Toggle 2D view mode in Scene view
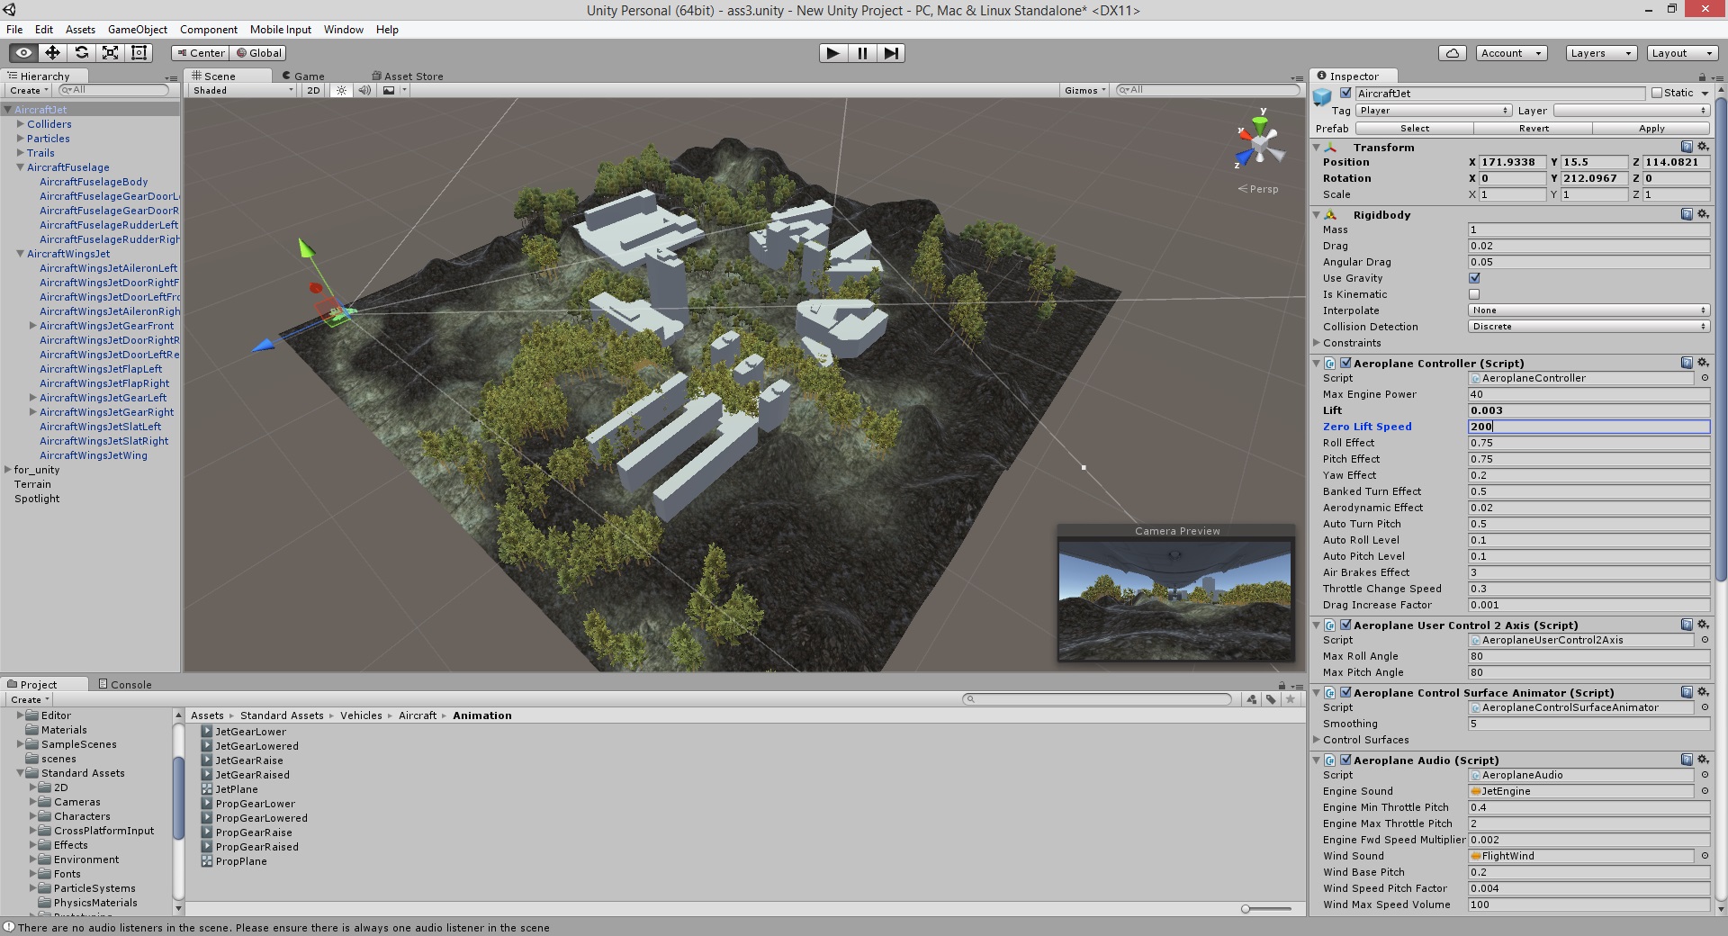1728x936 pixels. point(312,90)
